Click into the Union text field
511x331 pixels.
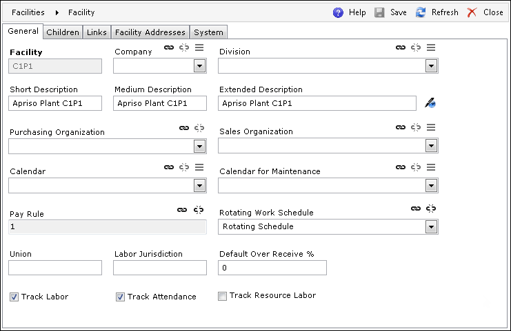point(55,268)
